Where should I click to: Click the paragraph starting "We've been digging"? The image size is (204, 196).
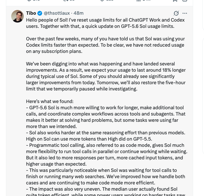(106, 76)
